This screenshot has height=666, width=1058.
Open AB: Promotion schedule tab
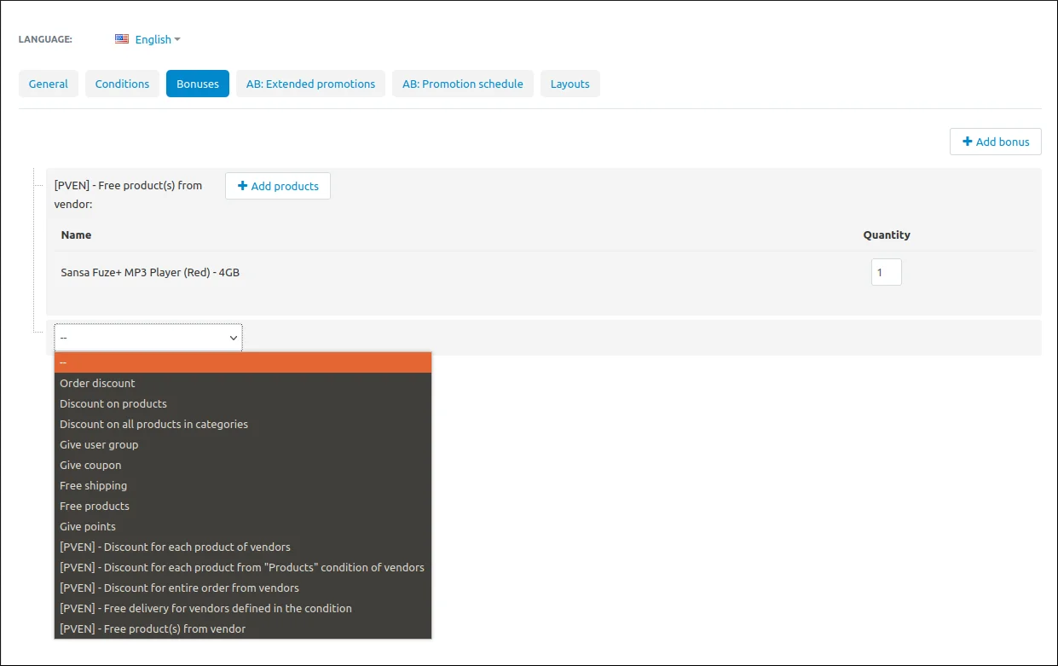coord(463,84)
